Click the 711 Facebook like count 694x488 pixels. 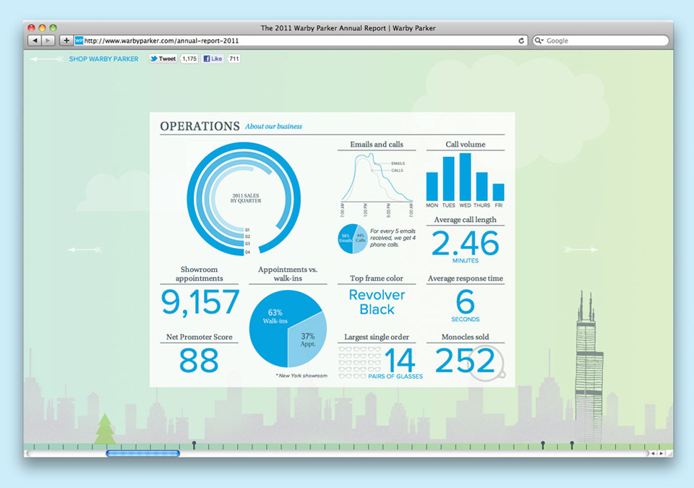234,59
